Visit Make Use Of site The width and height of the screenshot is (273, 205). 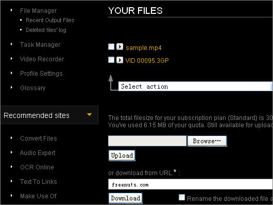point(38,196)
